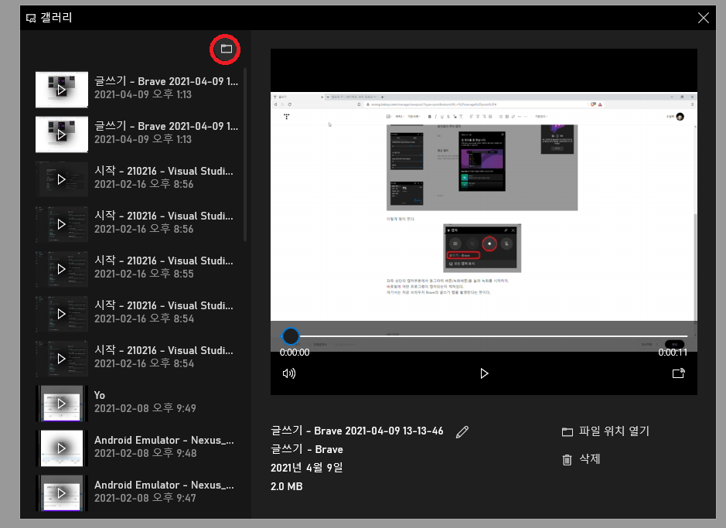
Task: Click the cast icon right of the play button
Action: (x=678, y=373)
